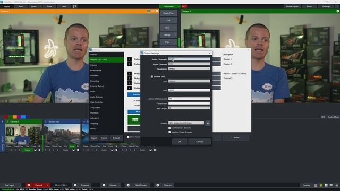Select Shortcuts in Settings sidebar
The height and width of the screenshot is (191, 340).
pyautogui.click(x=106, y=113)
